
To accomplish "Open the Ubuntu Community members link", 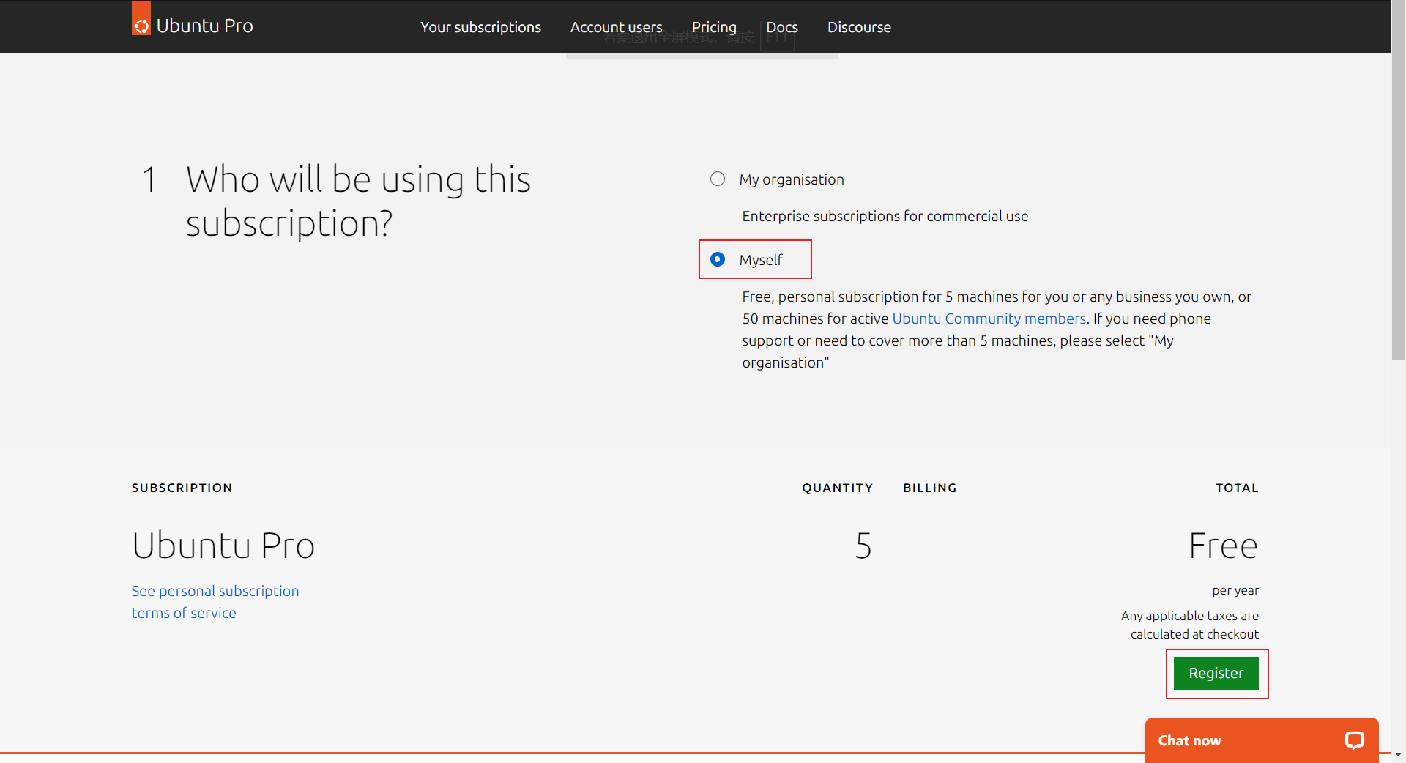I will click(989, 319).
